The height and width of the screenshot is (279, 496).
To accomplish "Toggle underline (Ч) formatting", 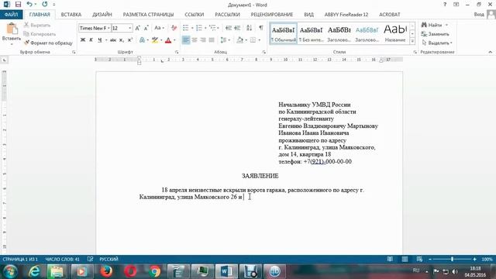I will 100,40.
